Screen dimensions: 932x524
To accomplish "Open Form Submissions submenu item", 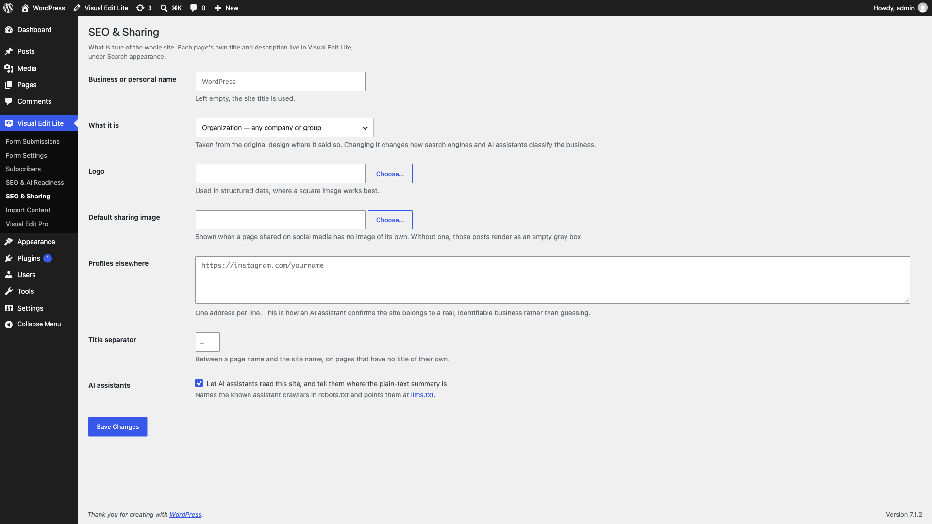I will pos(33,141).
